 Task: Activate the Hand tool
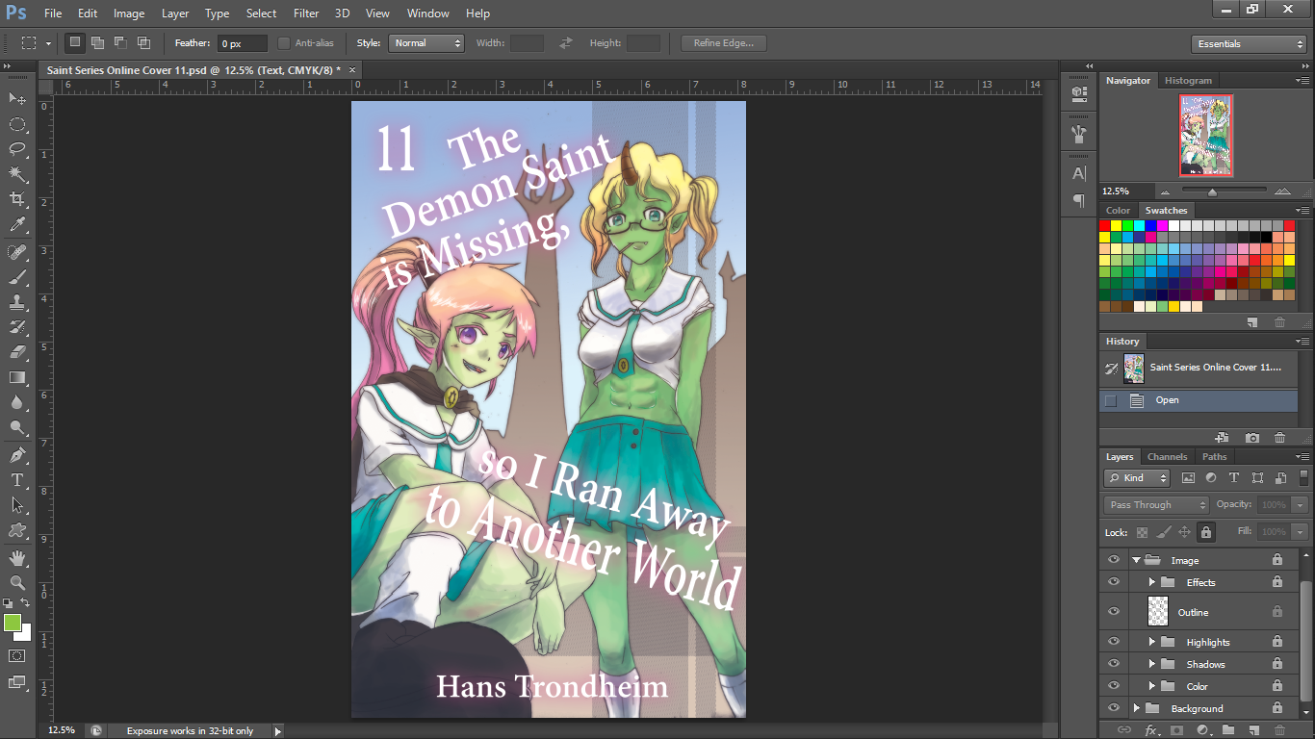(17, 558)
